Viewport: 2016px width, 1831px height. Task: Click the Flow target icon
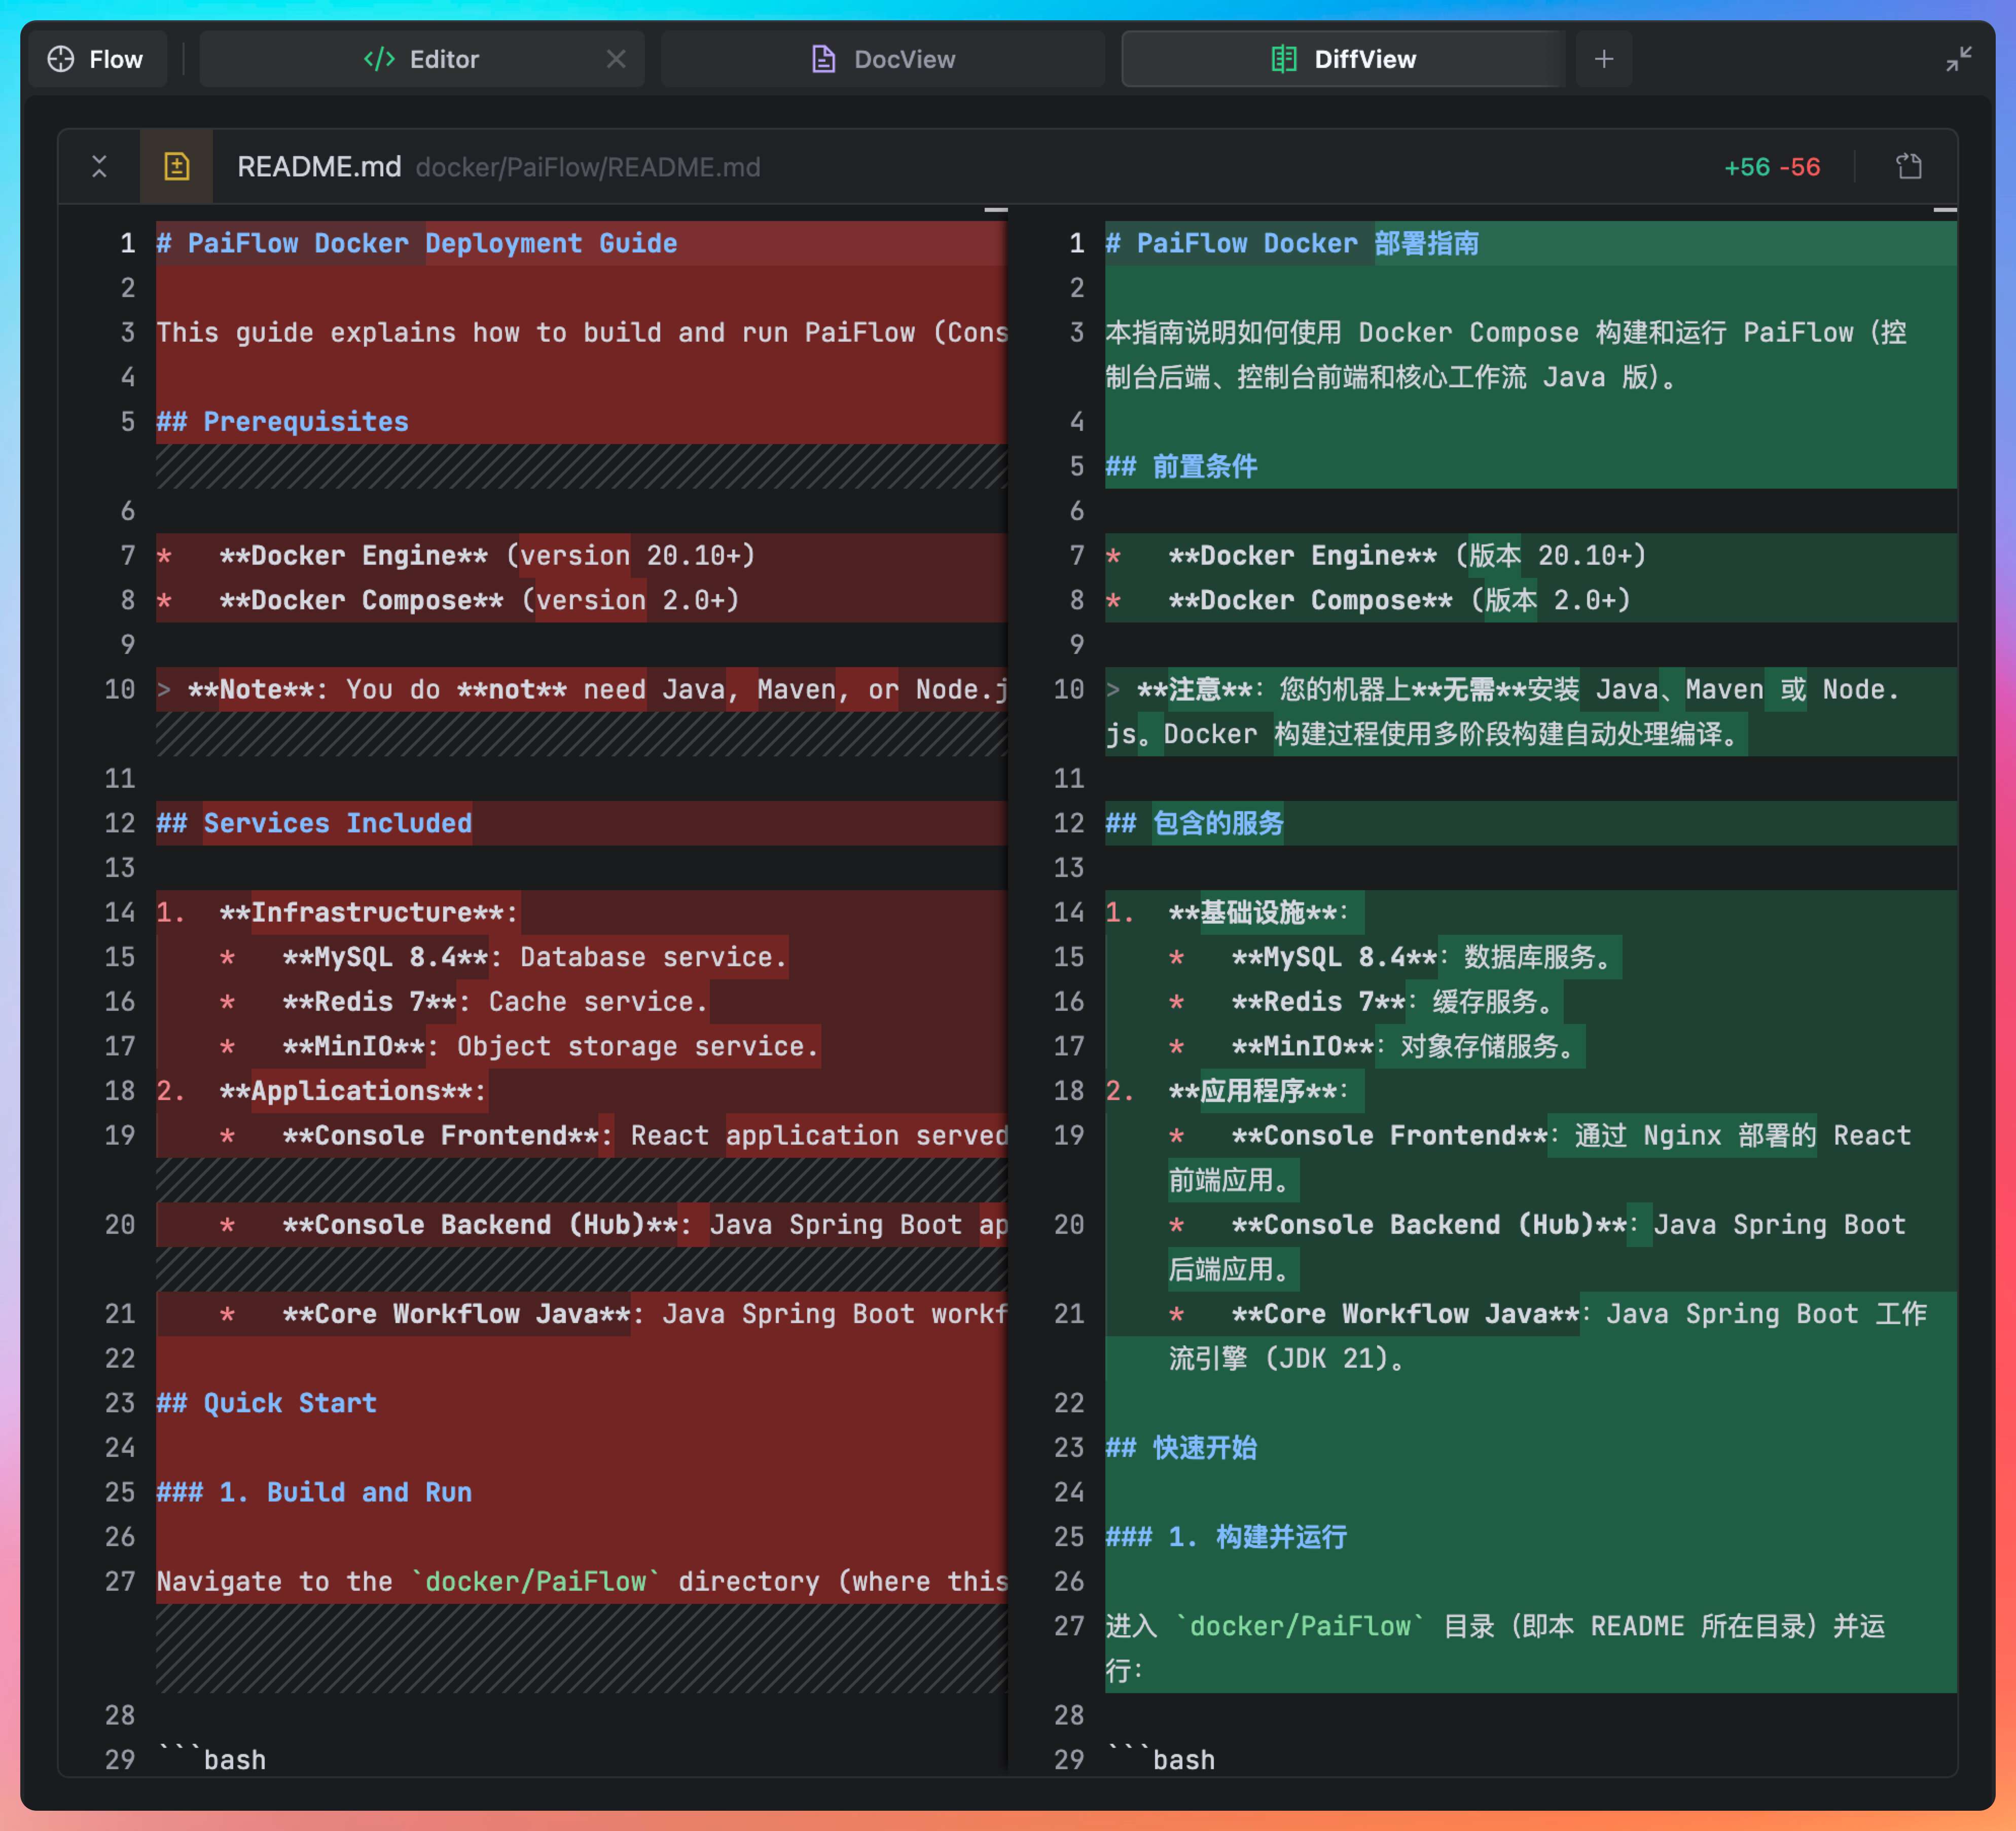point(61,59)
